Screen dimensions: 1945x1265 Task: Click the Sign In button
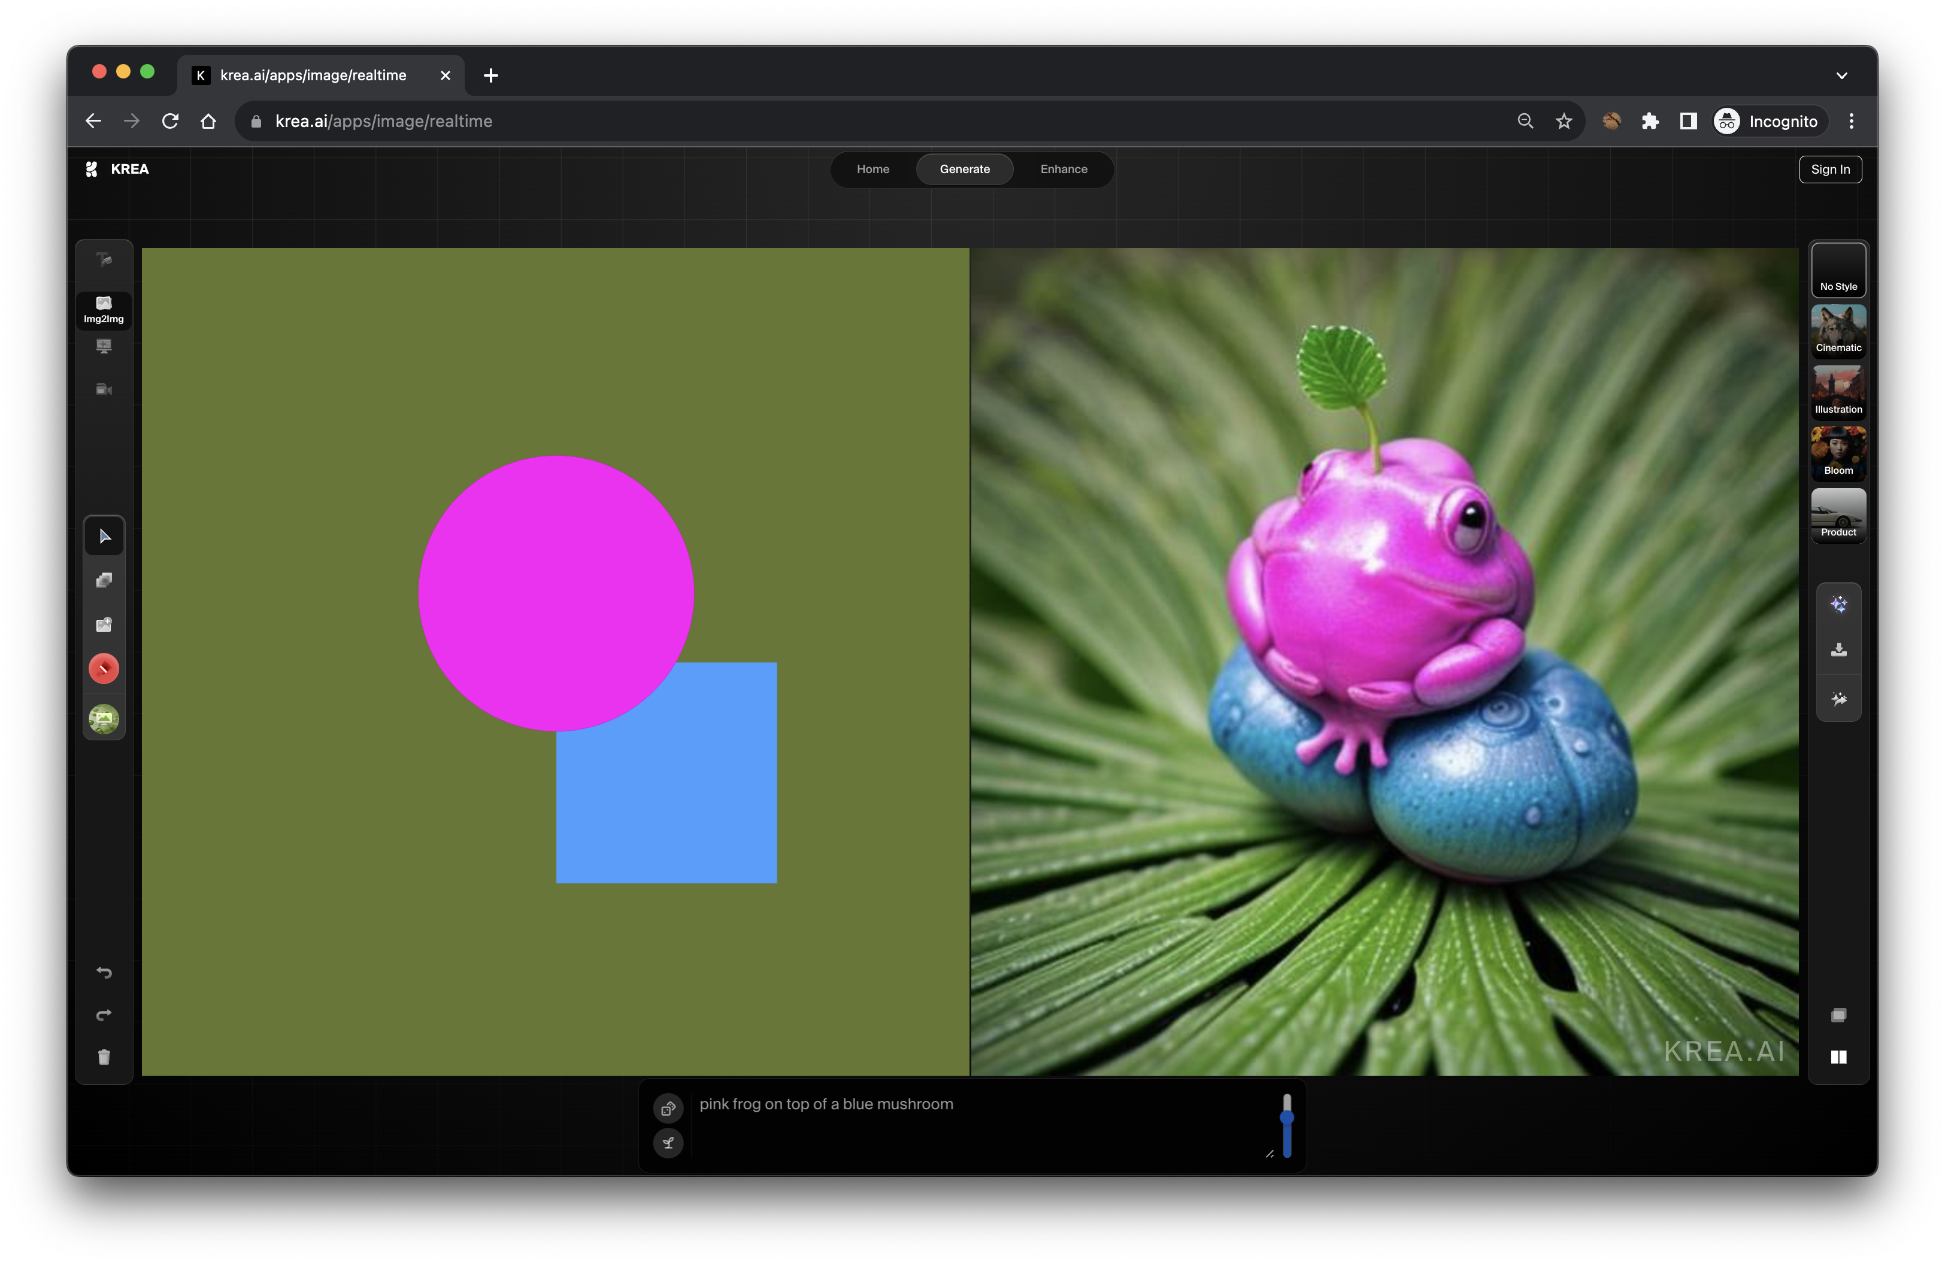pos(1830,169)
